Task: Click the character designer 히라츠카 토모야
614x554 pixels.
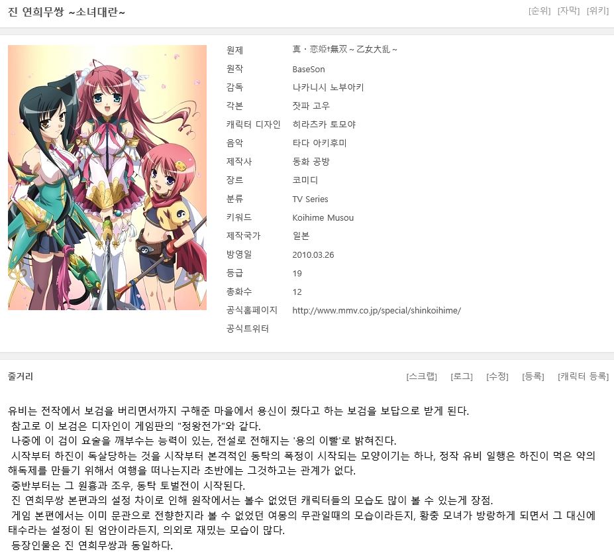Action: pos(324,125)
